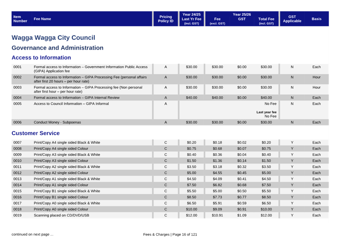This screenshot has height=240, width=340.
Task: Select the $0.68 fee in row 0008
Action: (217, 149)
